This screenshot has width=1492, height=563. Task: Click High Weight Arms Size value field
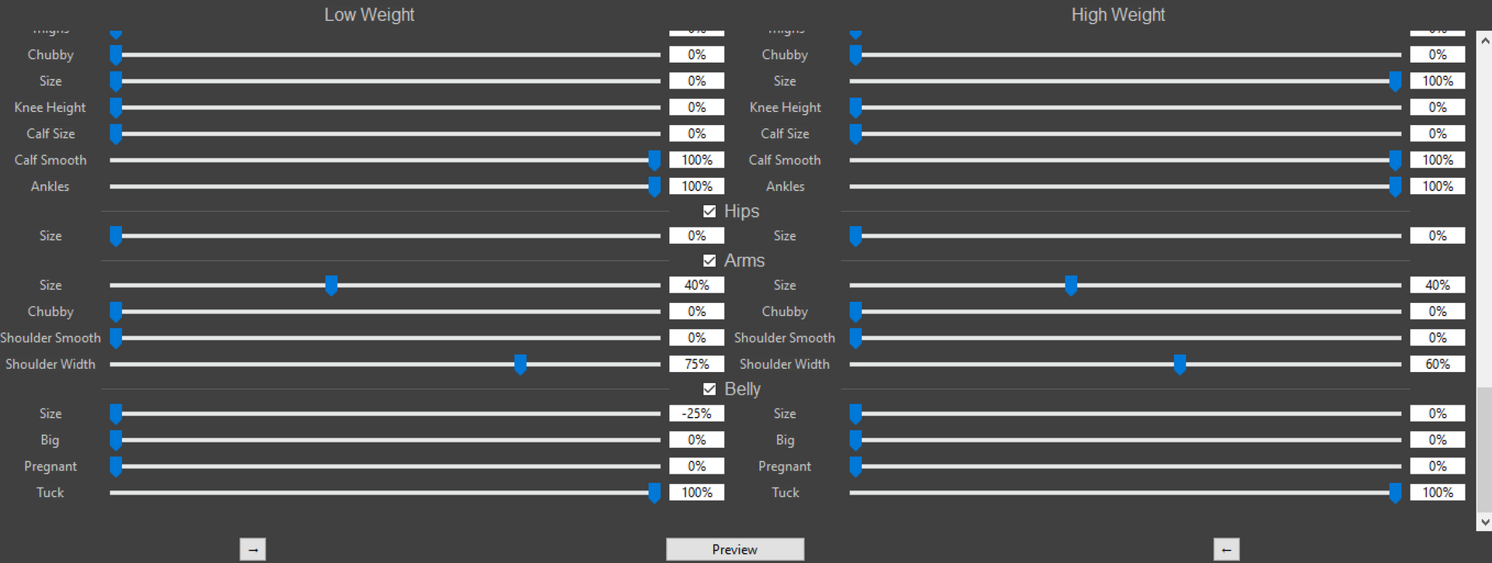click(1438, 285)
